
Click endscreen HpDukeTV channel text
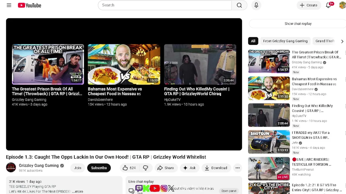[172, 100]
